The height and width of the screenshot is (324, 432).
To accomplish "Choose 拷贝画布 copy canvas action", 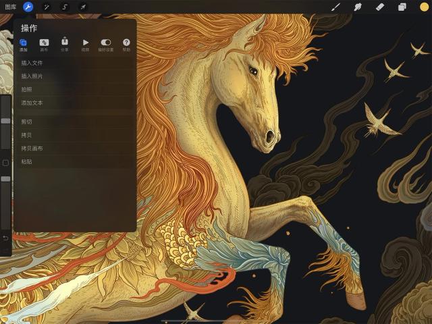I will click(x=75, y=148).
